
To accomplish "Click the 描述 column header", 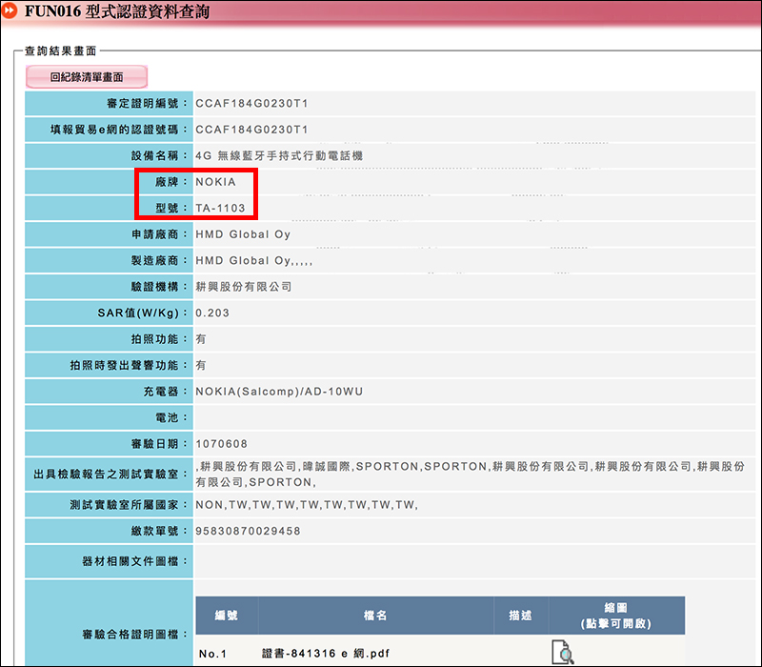I will click(520, 616).
